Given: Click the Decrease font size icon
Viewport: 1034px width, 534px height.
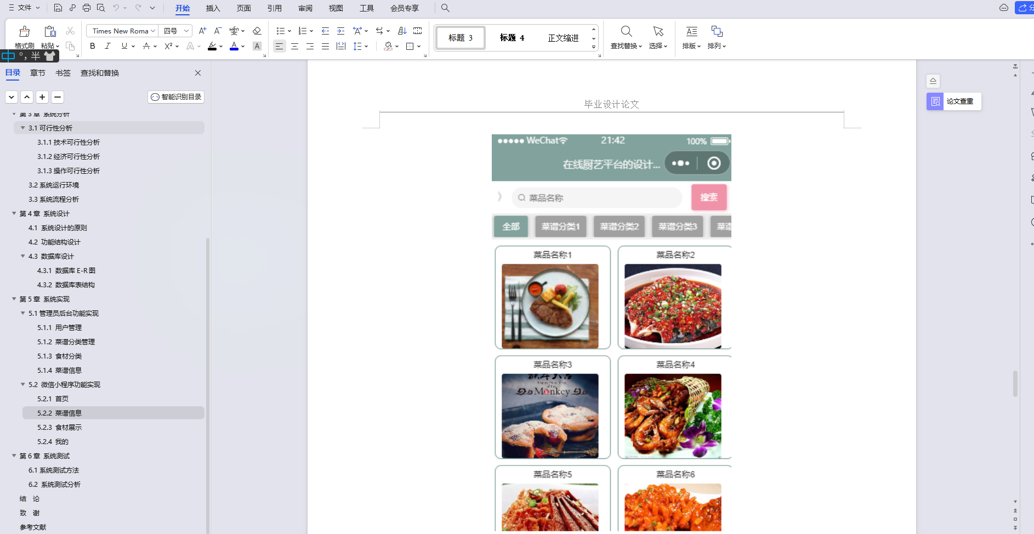Looking at the screenshot, I should click(x=218, y=31).
